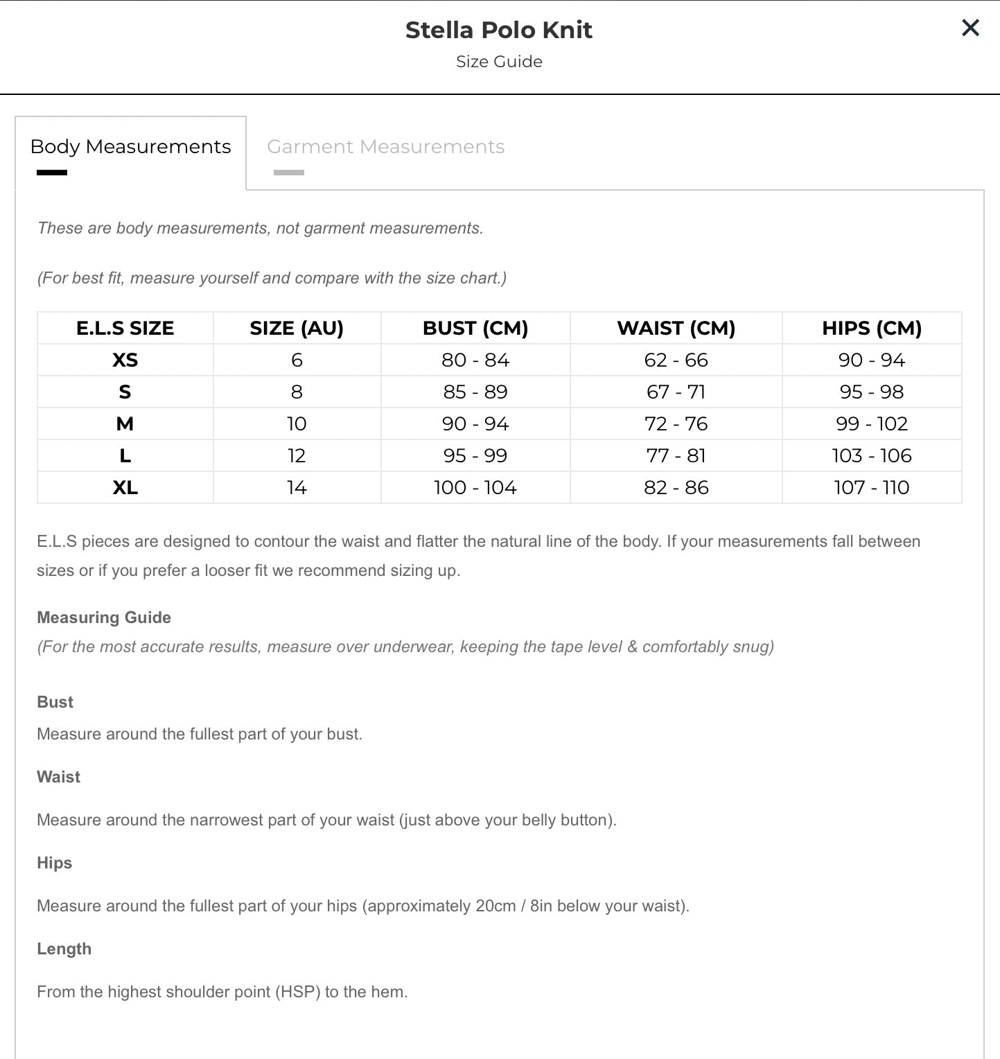
Task: Click the Stella Polo Knit title
Action: pos(499,30)
